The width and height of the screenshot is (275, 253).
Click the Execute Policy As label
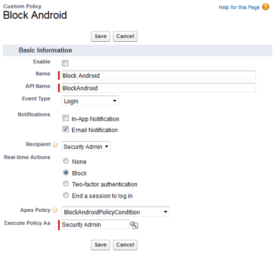point(27,223)
